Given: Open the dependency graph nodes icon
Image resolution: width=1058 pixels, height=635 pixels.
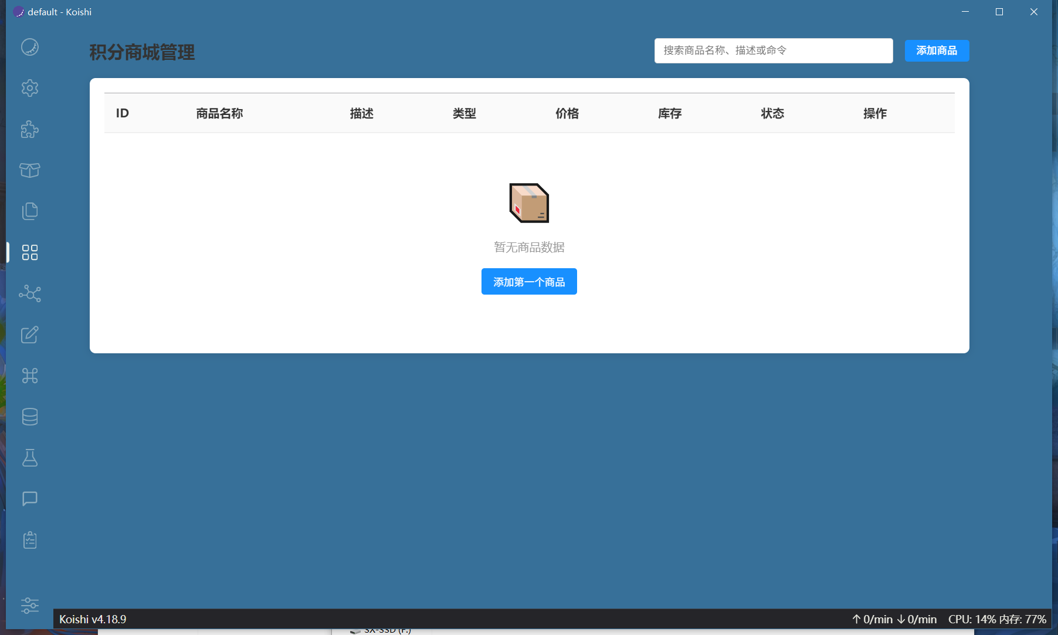Looking at the screenshot, I should 30,293.
